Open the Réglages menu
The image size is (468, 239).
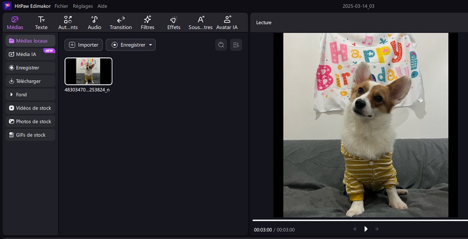[x=83, y=6]
